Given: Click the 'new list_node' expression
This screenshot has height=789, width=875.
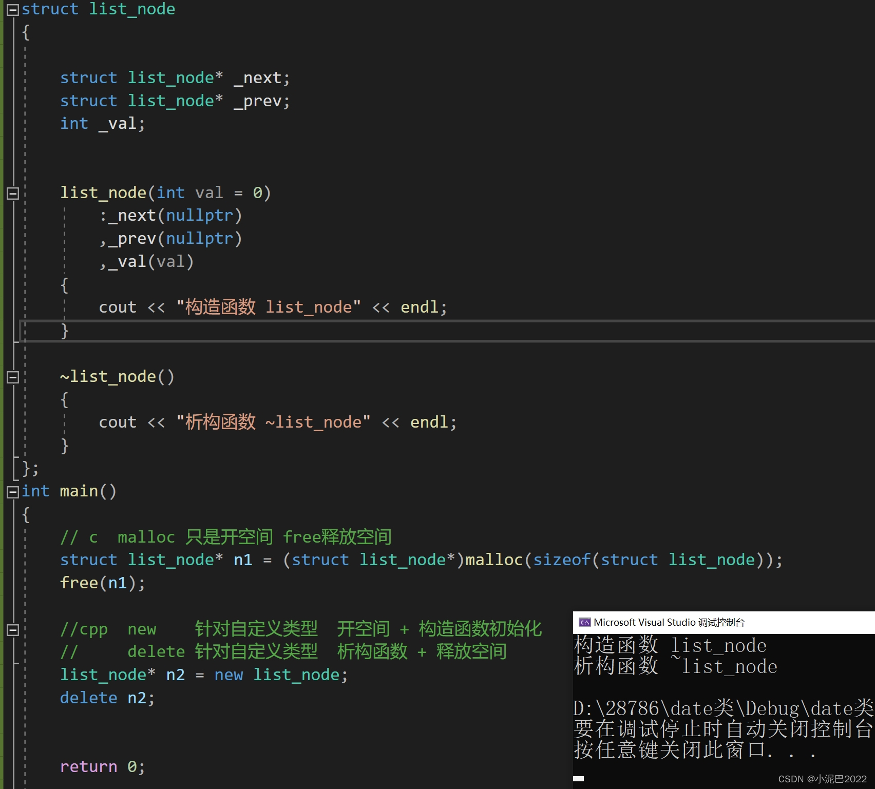Looking at the screenshot, I should click(277, 675).
